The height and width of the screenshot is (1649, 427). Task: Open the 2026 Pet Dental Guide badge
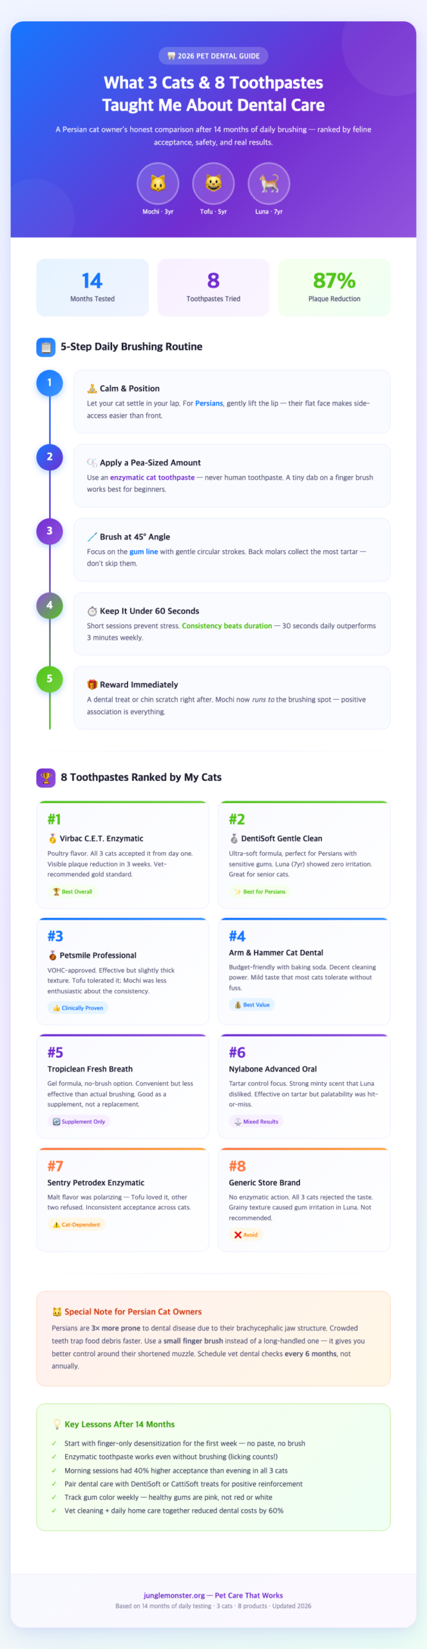pos(213,56)
